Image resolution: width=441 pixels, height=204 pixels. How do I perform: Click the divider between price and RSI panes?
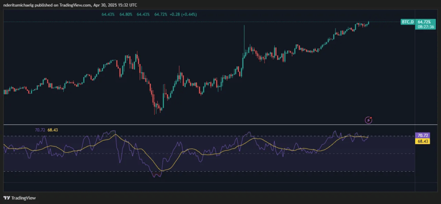[220, 124]
